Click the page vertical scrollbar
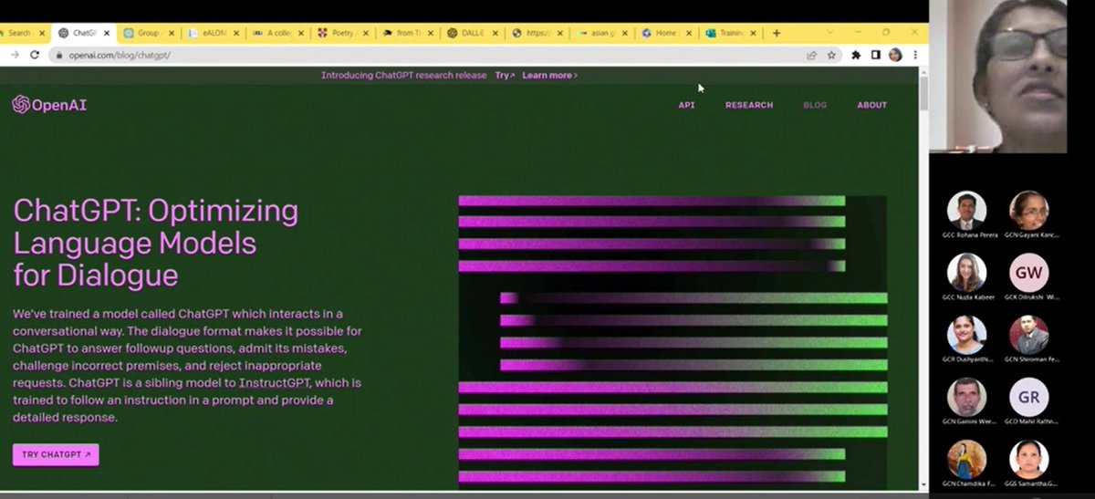Viewport: 1095px width, 499px height. [x=923, y=93]
